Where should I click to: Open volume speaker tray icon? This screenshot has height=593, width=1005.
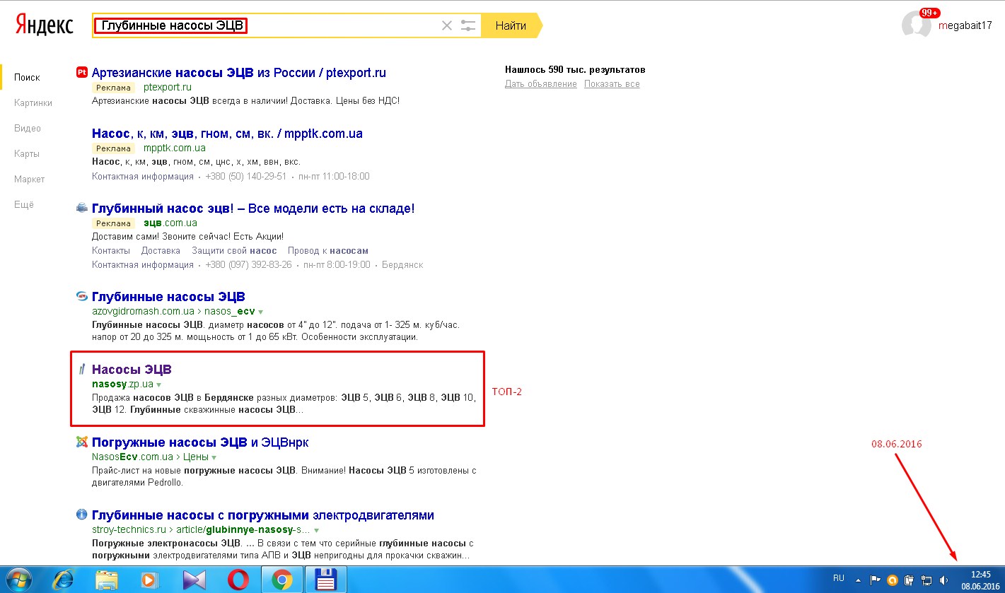(x=943, y=580)
